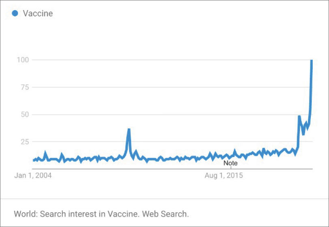329x227 pixels.
Task: Click the 50 y-axis label
Action: (25, 114)
